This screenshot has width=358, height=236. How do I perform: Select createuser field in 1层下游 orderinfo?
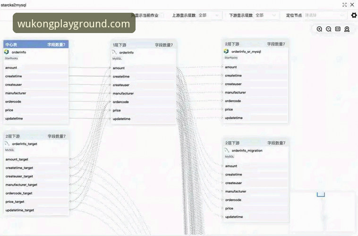[x=144, y=84]
